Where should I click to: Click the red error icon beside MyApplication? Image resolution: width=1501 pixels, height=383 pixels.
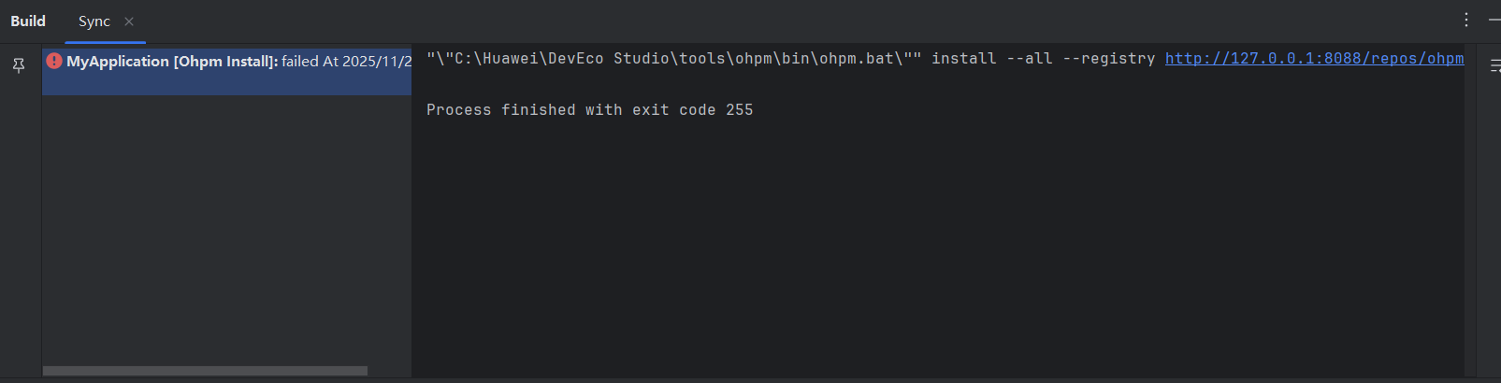54,62
